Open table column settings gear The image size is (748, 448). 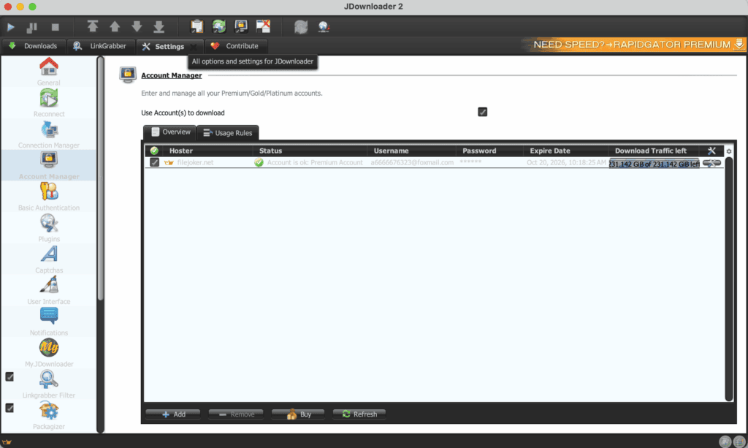(x=729, y=151)
